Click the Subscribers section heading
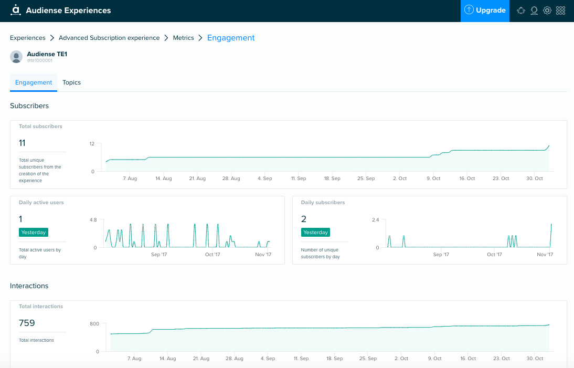 tap(29, 106)
